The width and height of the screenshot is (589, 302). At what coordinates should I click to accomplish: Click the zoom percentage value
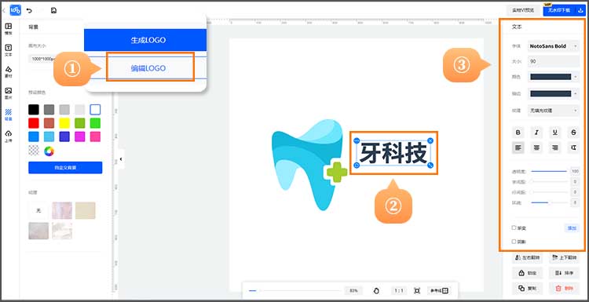pyautogui.click(x=353, y=290)
